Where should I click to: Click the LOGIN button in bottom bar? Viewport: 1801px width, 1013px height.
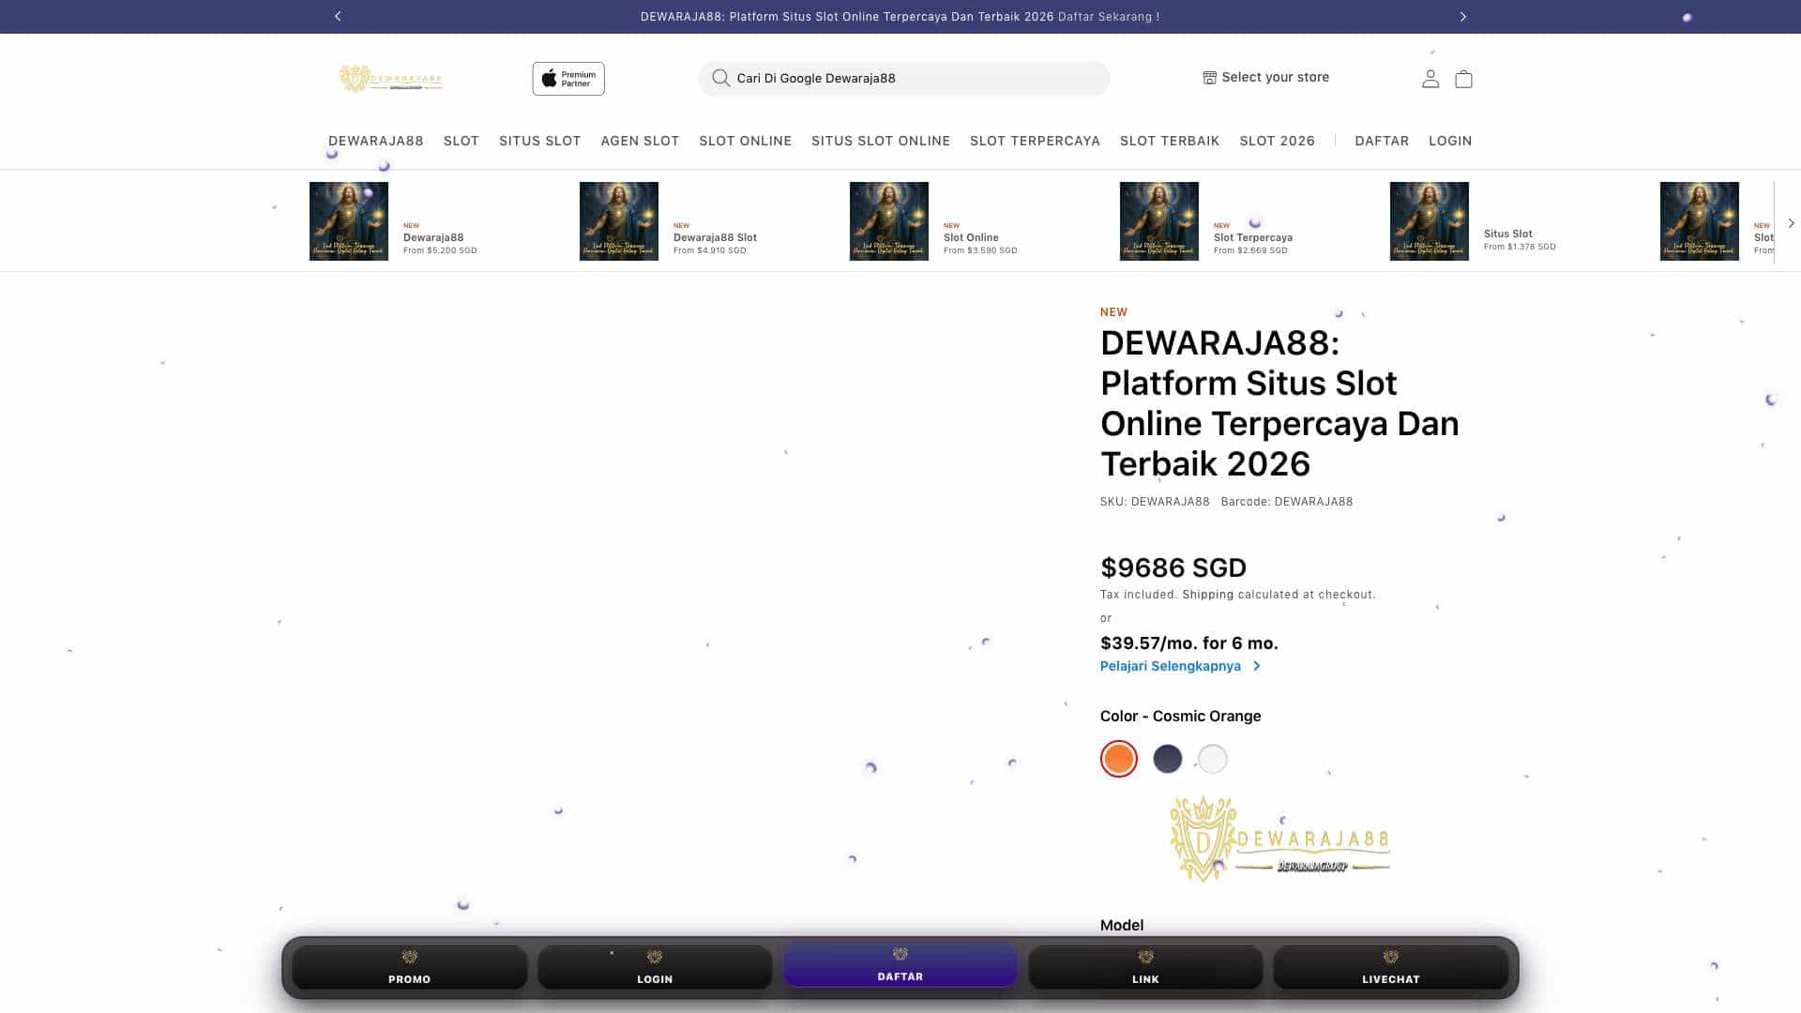pos(655,968)
